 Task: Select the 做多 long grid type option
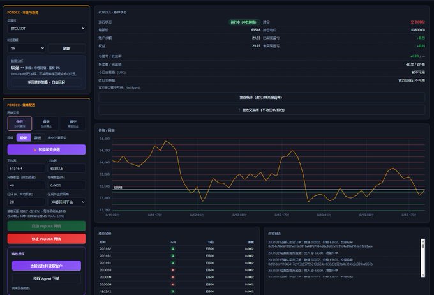tap(46, 123)
